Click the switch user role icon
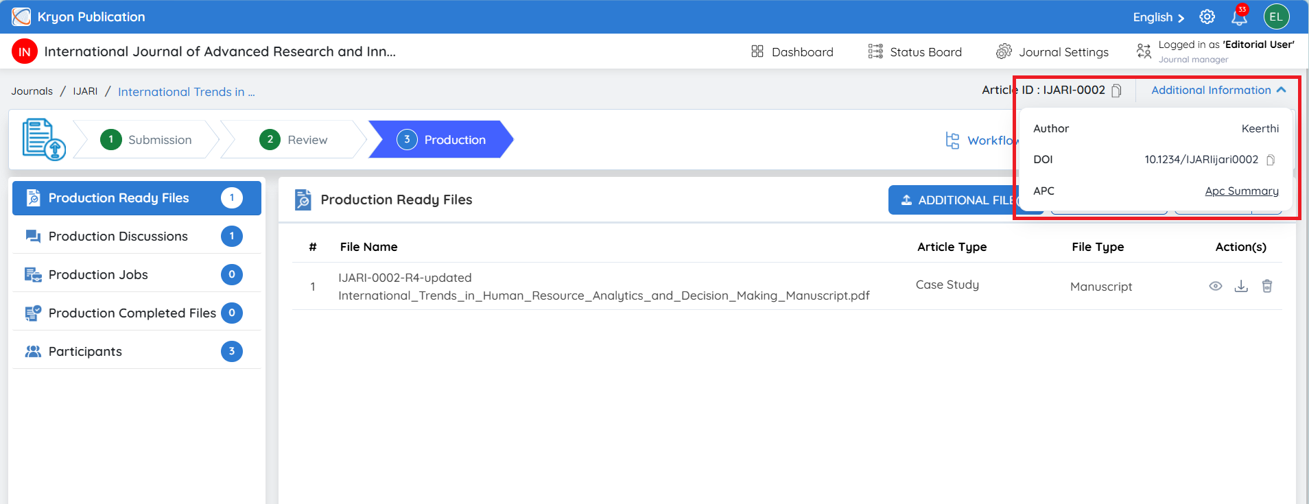Screen dimensions: 1309x504 pyautogui.click(x=1144, y=51)
